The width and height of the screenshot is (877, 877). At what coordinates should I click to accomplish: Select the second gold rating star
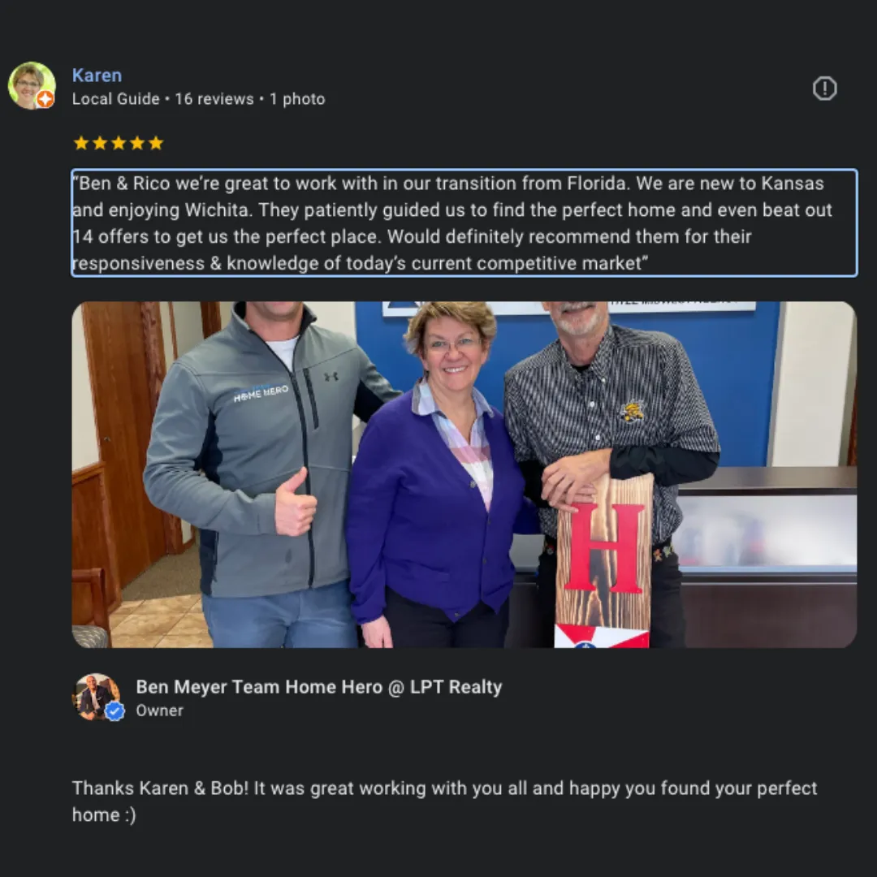tap(100, 143)
